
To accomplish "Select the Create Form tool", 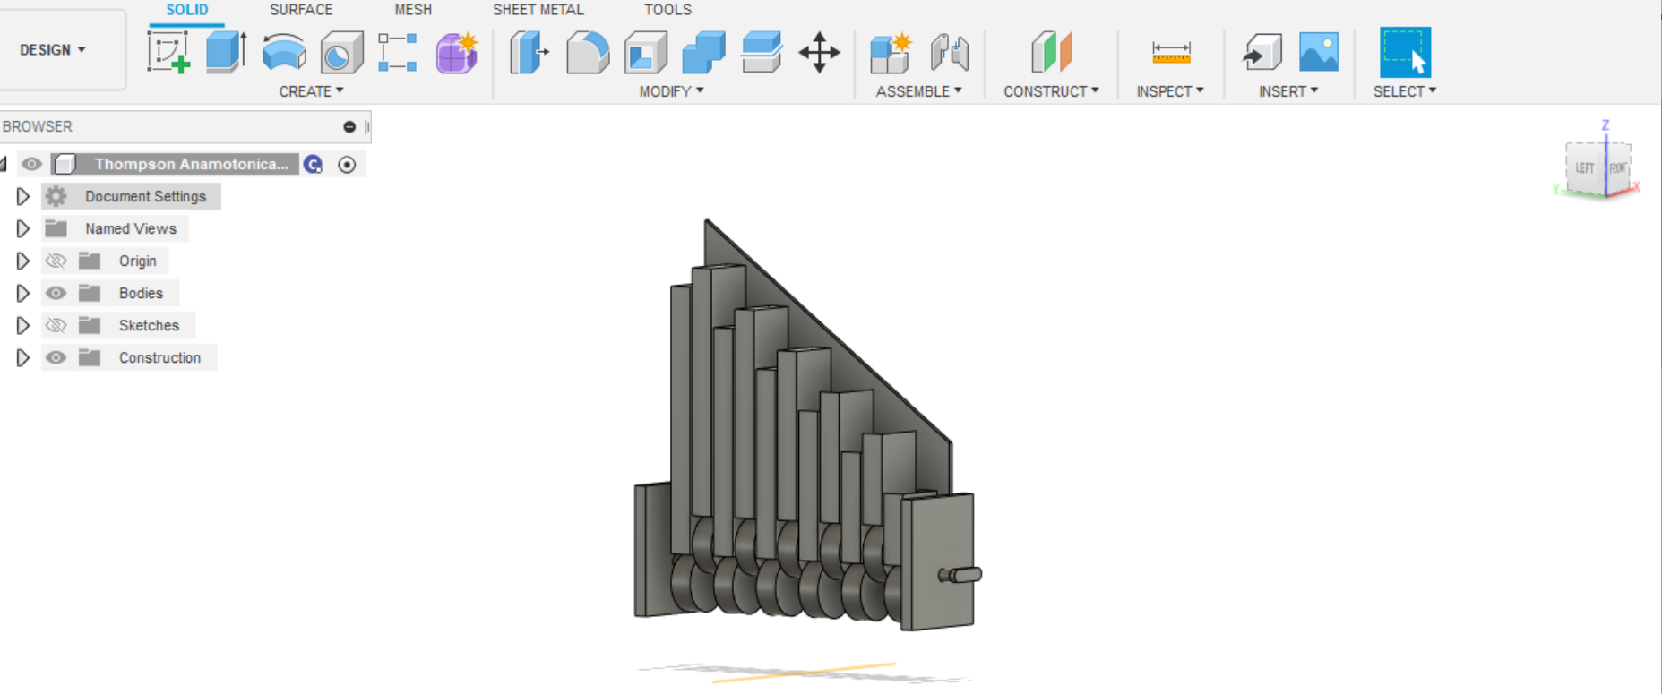I will [457, 52].
